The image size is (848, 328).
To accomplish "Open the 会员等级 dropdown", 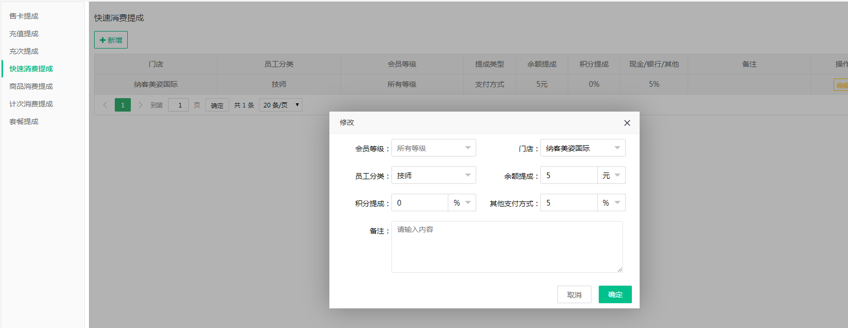I will [433, 148].
